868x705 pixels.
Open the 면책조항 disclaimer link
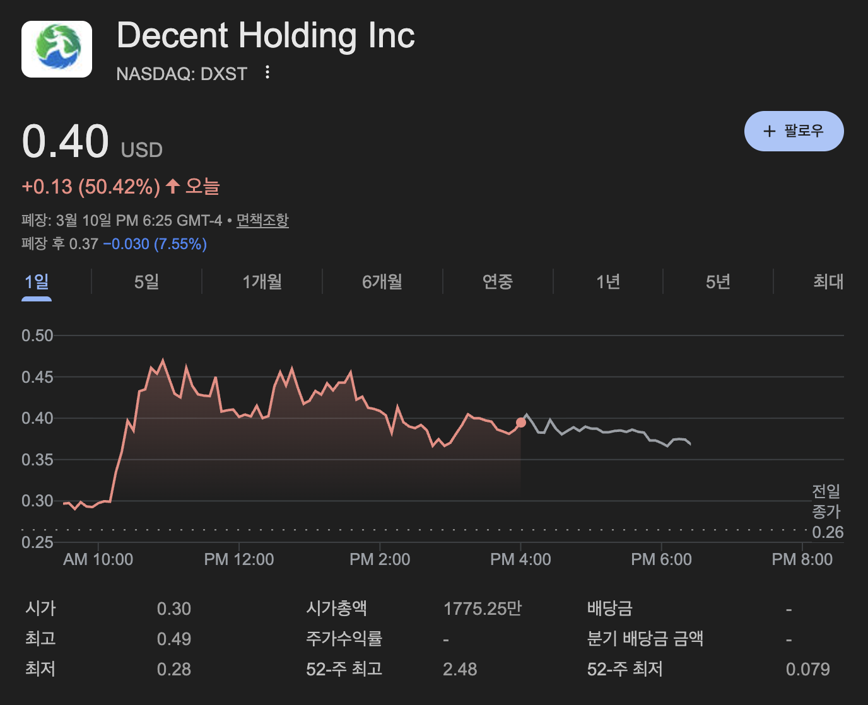(x=262, y=220)
